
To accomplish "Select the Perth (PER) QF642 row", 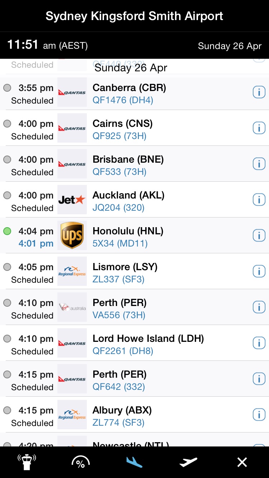I will point(134,379).
